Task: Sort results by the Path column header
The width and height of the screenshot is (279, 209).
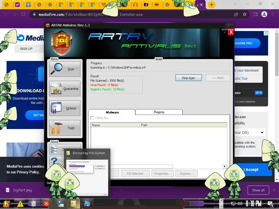Action: tap(183, 125)
